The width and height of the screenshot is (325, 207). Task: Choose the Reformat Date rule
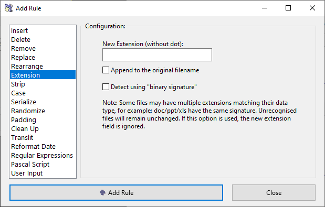click(43, 146)
